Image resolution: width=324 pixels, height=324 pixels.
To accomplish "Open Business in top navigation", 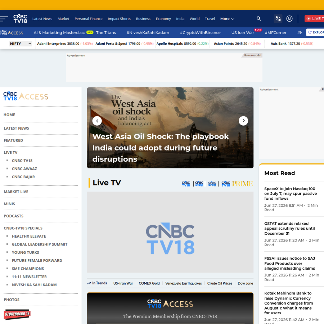I will pos(143,19).
